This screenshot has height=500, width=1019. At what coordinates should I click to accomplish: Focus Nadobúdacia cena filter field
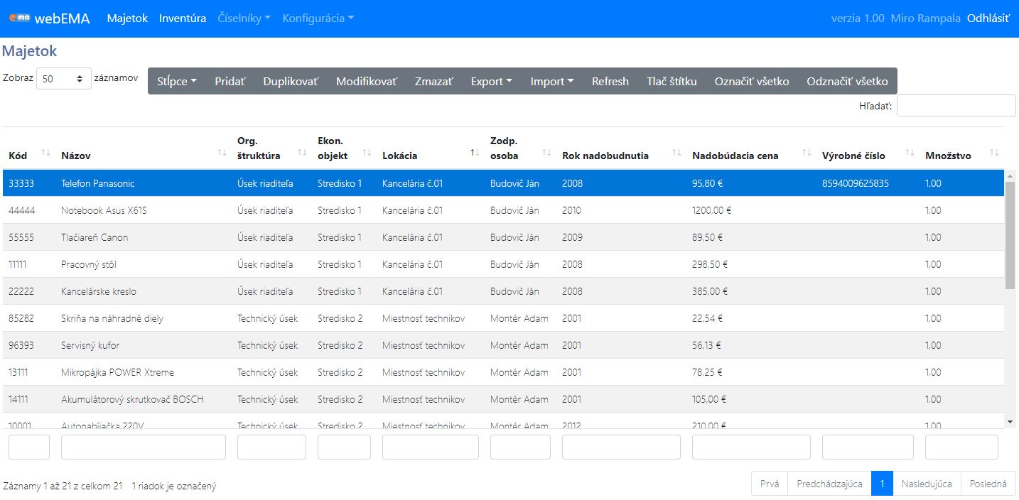tap(751, 447)
